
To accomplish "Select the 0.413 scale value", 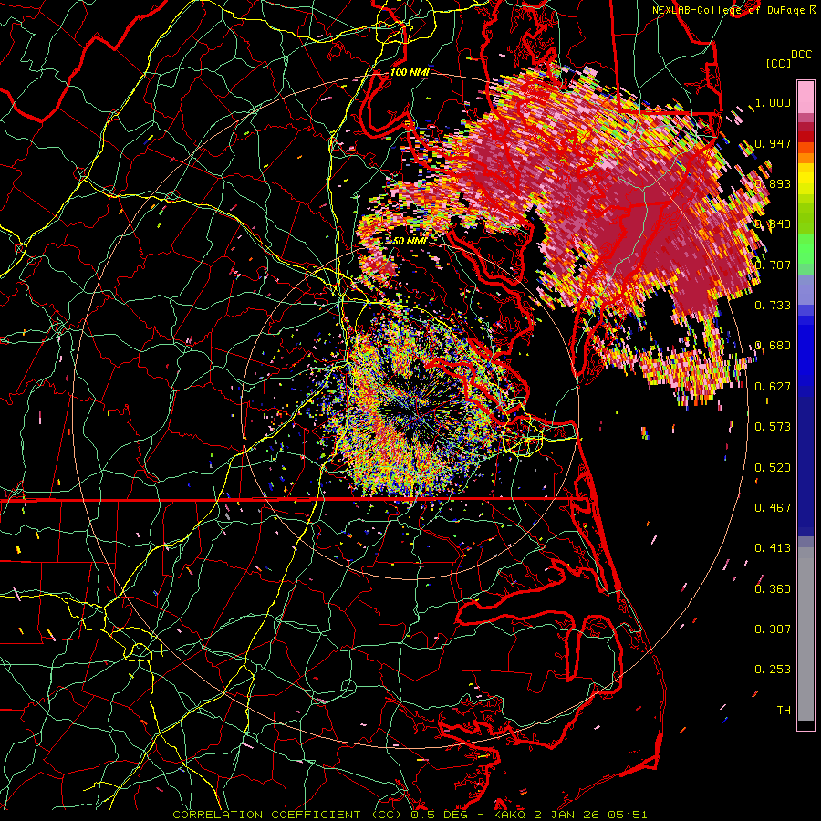I will point(773,548).
